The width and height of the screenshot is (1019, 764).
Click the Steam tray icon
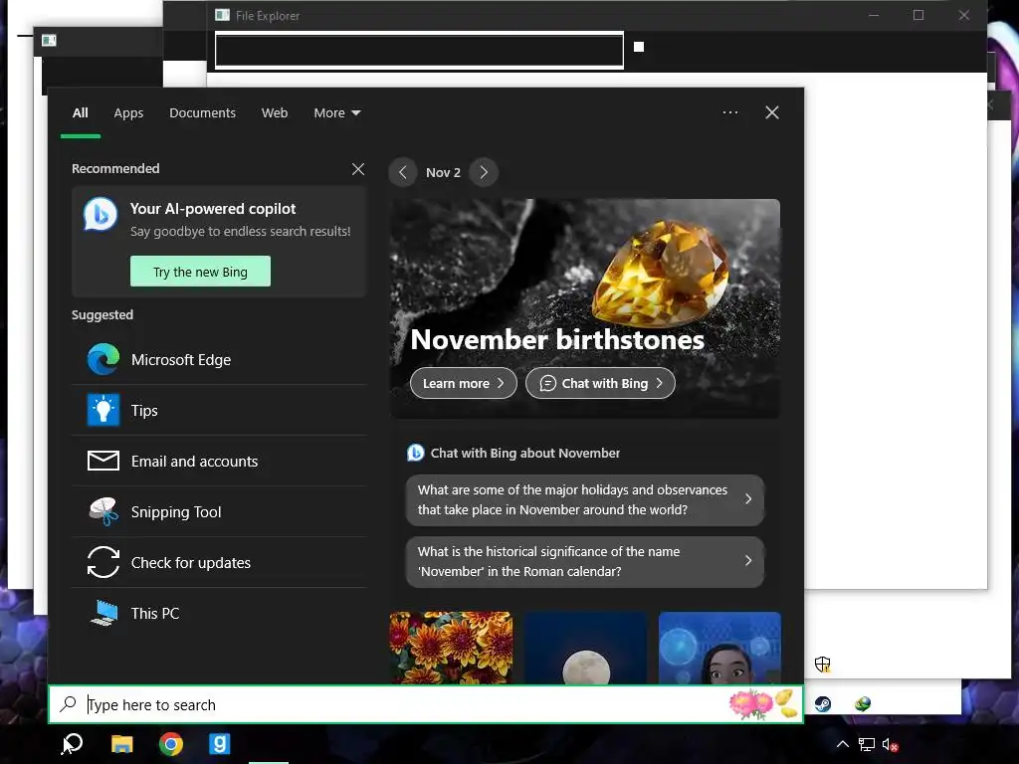pos(823,704)
